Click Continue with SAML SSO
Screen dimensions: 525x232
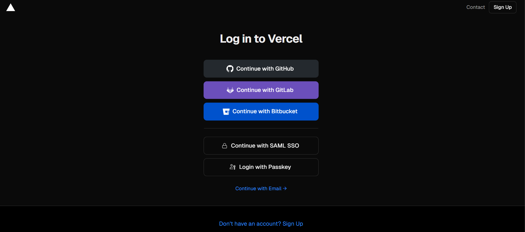(x=261, y=145)
